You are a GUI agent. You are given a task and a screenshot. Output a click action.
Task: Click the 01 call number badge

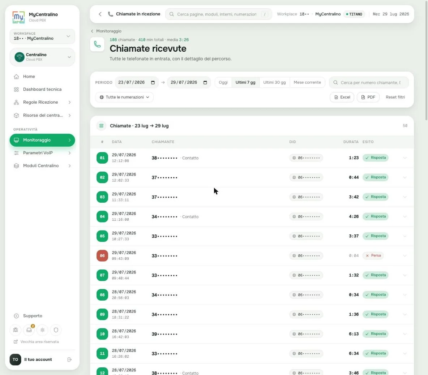point(102,158)
